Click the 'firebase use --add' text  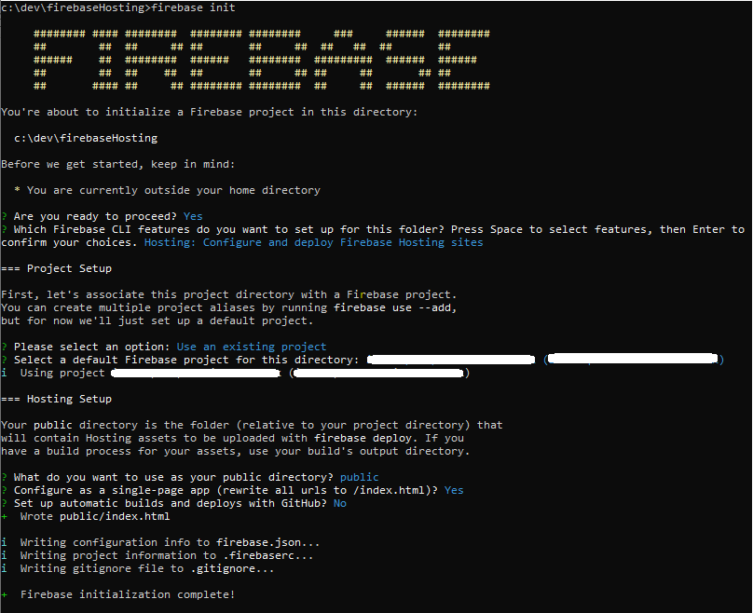click(x=393, y=307)
